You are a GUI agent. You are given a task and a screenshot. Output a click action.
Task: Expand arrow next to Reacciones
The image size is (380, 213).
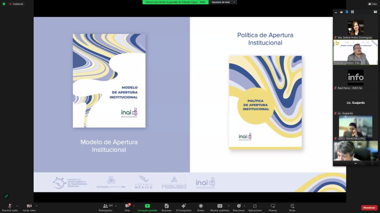(244, 206)
